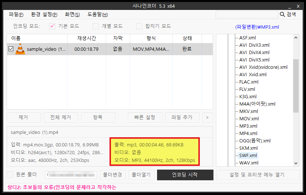Toggle 기본 모드 checkbox
This screenshot has width=306, height=195.
tap(52, 26)
